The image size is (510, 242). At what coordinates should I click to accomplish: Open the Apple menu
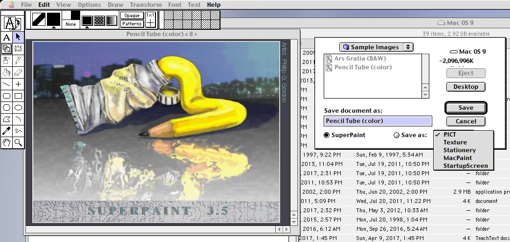11,5
